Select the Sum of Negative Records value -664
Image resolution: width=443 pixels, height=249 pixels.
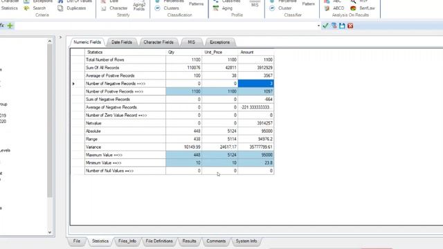(255, 100)
